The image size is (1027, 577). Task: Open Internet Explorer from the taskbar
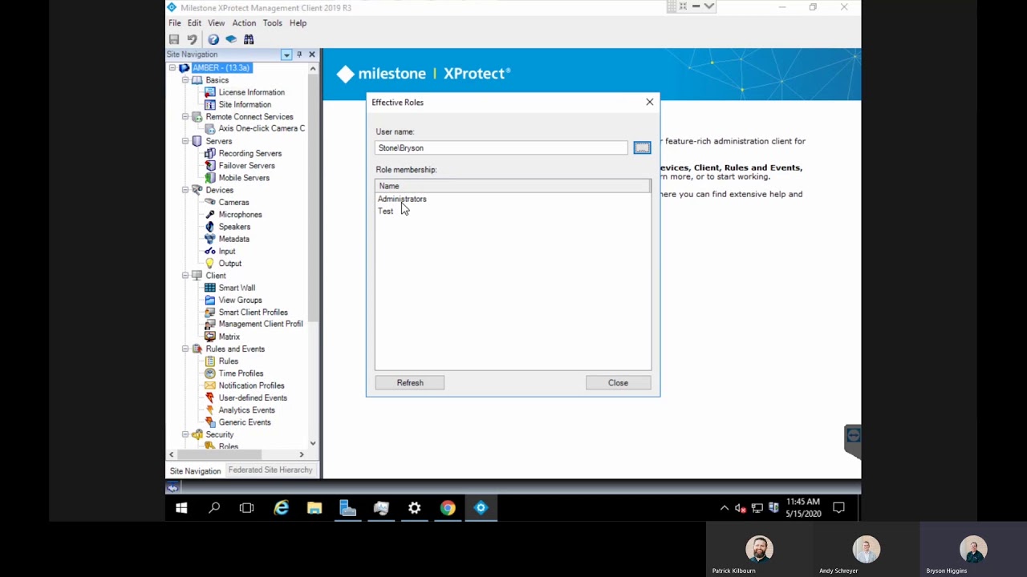[281, 508]
